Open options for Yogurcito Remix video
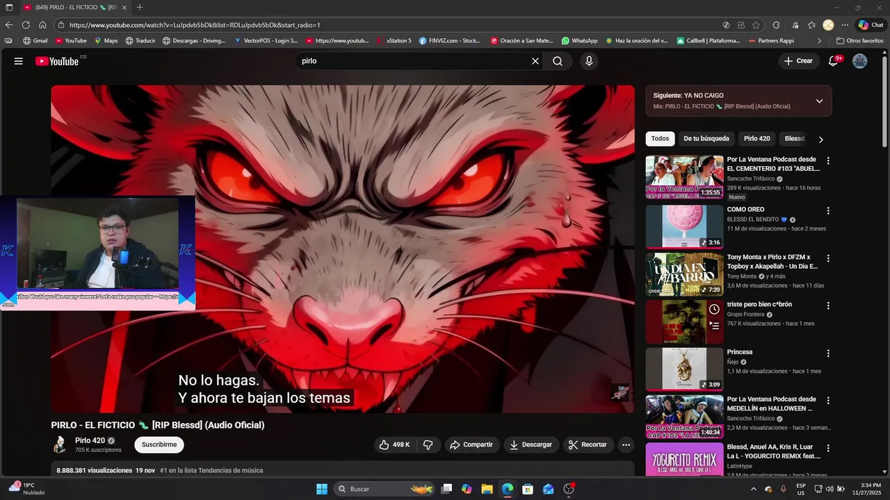This screenshot has width=890, height=500. tap(827, 449)
